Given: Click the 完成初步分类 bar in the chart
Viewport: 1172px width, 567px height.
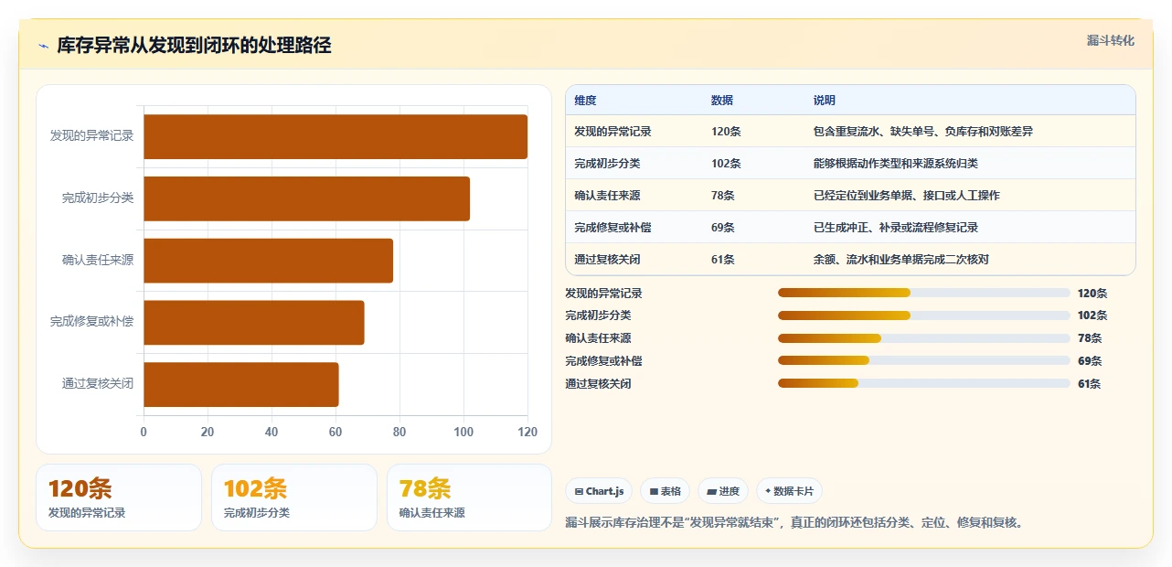Looking at the screenshot, I should tap(306, 198).
